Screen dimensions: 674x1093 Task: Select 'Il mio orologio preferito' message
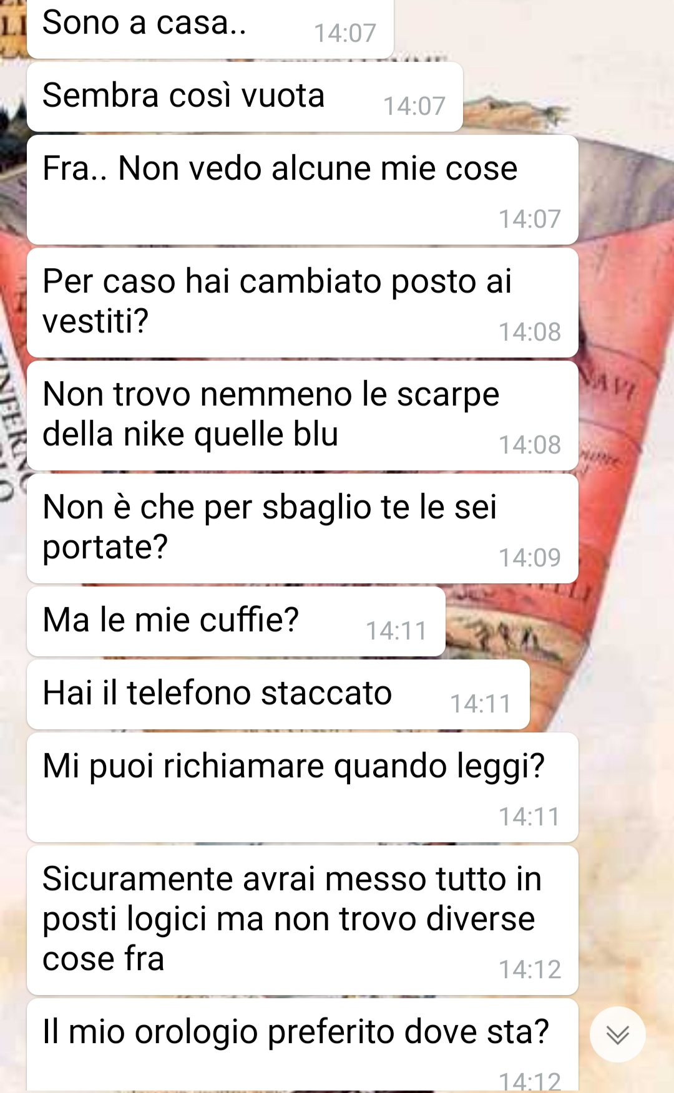pyautogui.click(x=303, y=1046)
